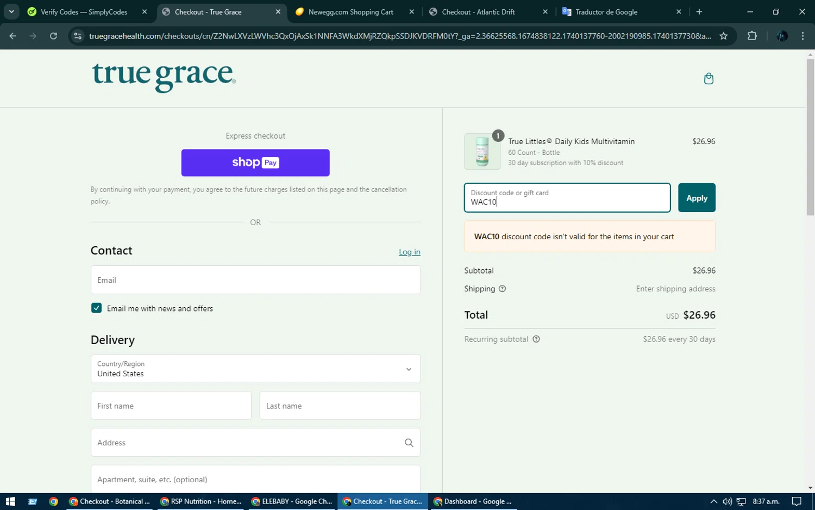The height and width of the screenshot is (510, 815).
Task: Click the browser back arrow
Action: (x=13, y=36)
